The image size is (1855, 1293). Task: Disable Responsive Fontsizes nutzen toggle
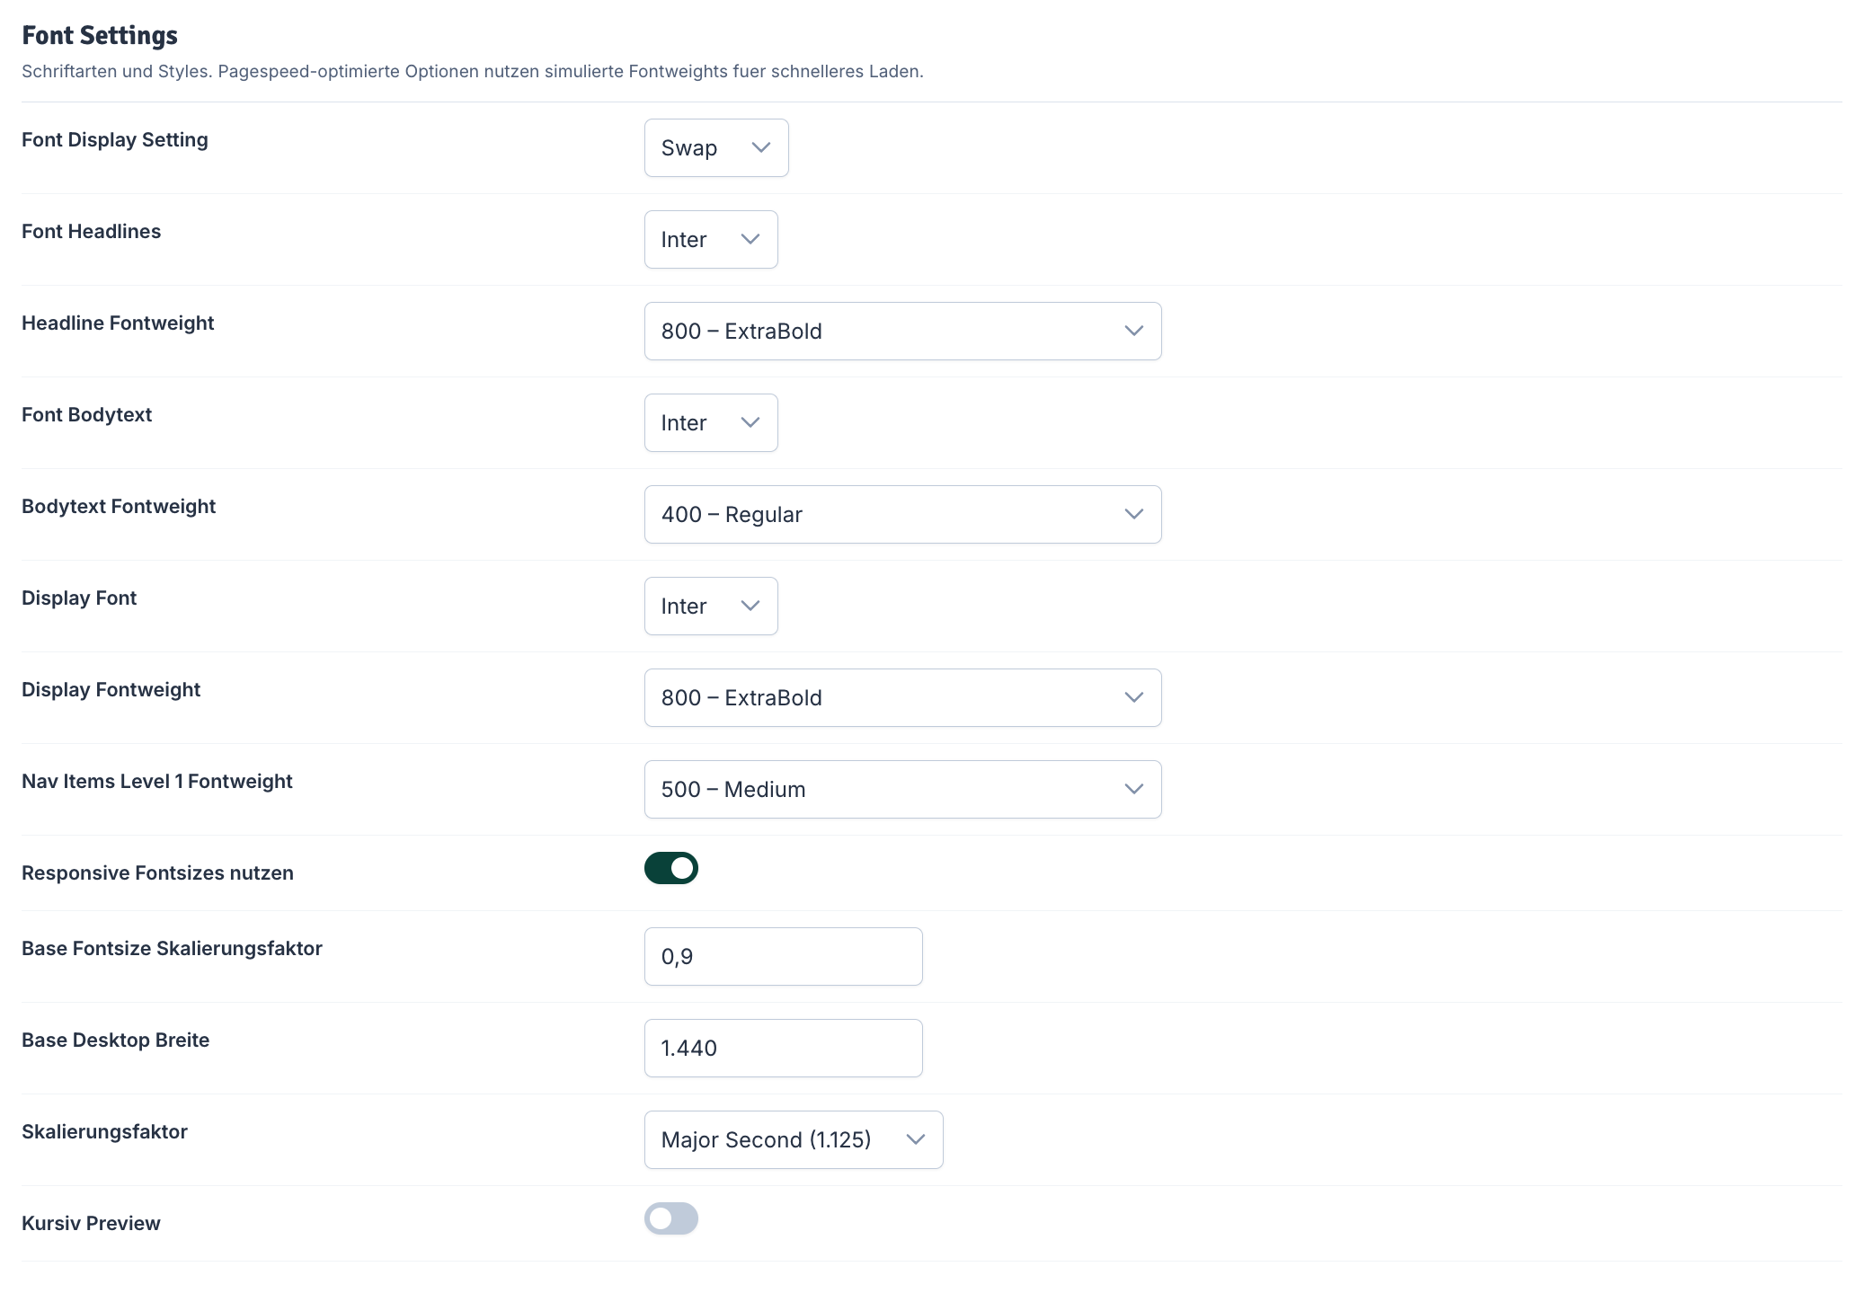click(671, 868)
